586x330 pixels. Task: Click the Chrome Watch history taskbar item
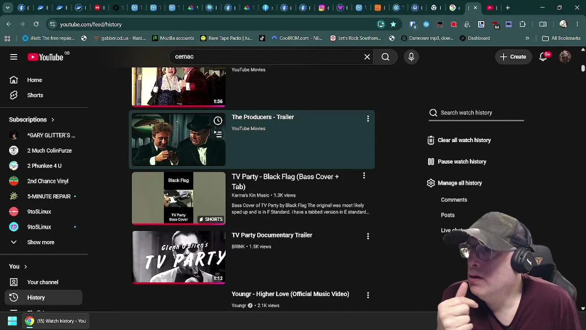pyautogui.click(x=55, y=321)
